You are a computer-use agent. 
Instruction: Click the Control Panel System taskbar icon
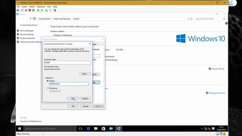tap(111, 128)
